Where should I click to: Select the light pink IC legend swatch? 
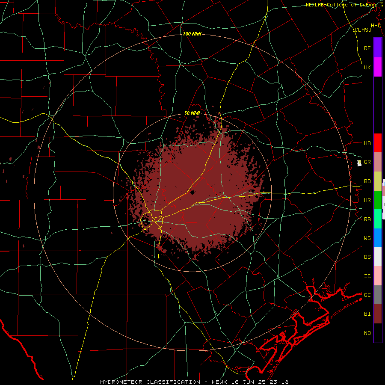coord(378,276)
